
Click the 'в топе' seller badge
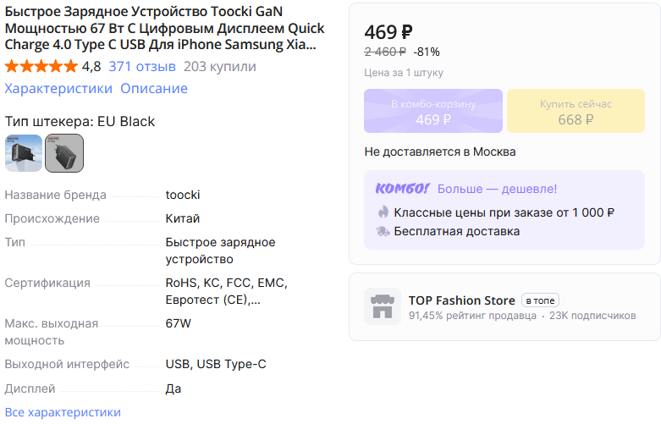pyautogui.click(x=540, y=300)
